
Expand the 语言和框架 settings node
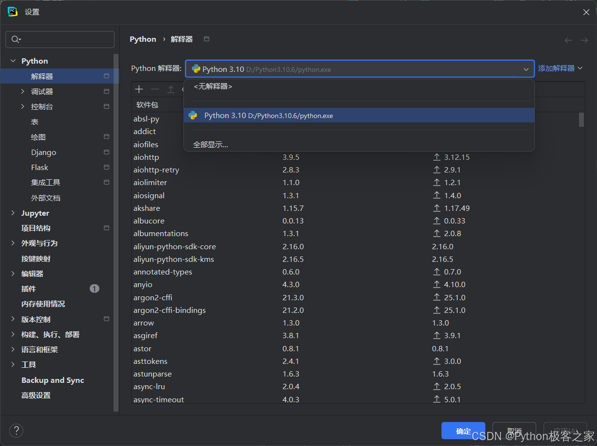(x=13, y=349)
